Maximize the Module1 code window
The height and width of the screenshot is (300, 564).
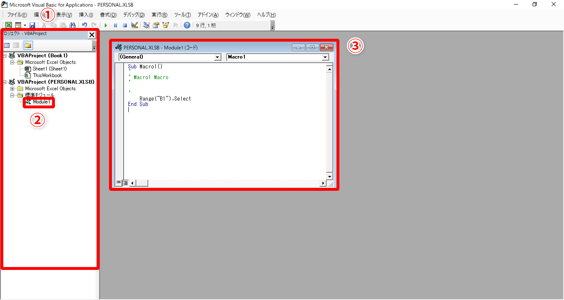pos(312,47)
